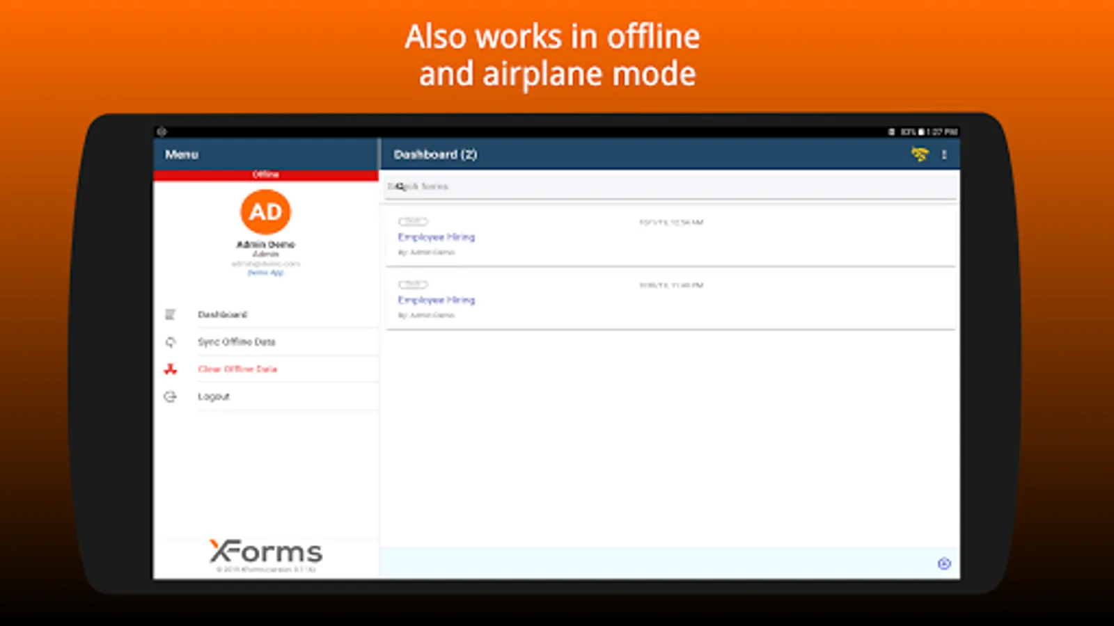Screen dimensions: 1114x626
Task: Open the three-dot overflow menu
Action: tap(944, 154)
